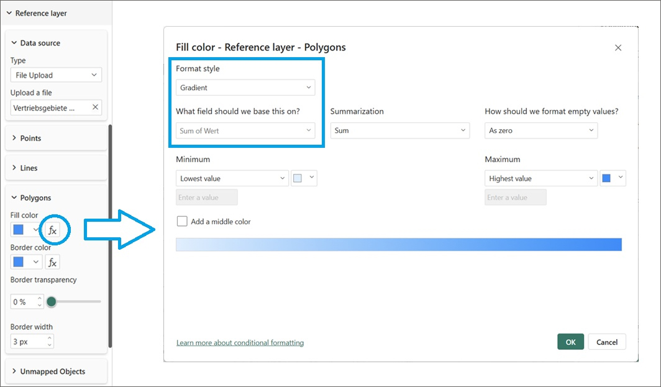Click Learn more about conditional formatting
The image size is (661, 387).
239,342
